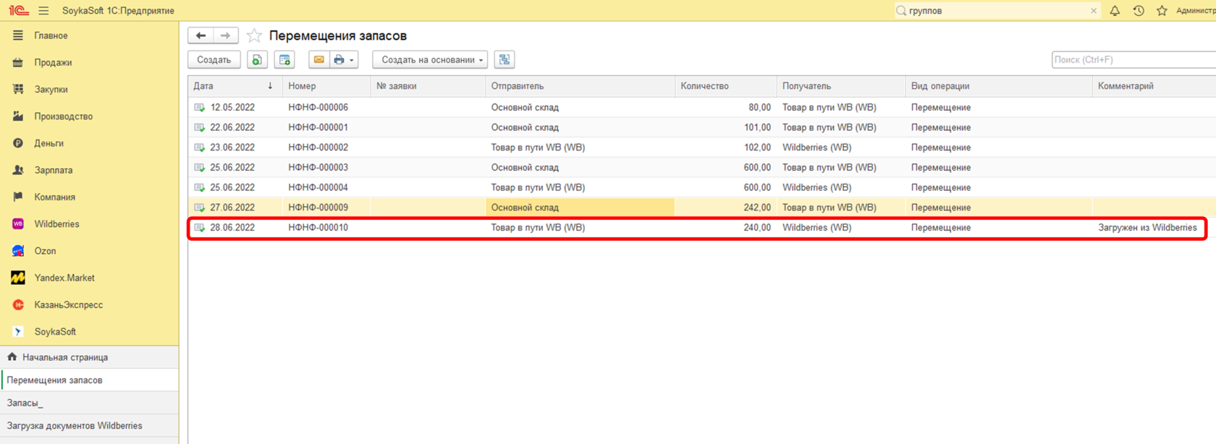The image size is (1216, 444).
Task: Select document НФНФ-000009
Action: (x=318, y=208)
